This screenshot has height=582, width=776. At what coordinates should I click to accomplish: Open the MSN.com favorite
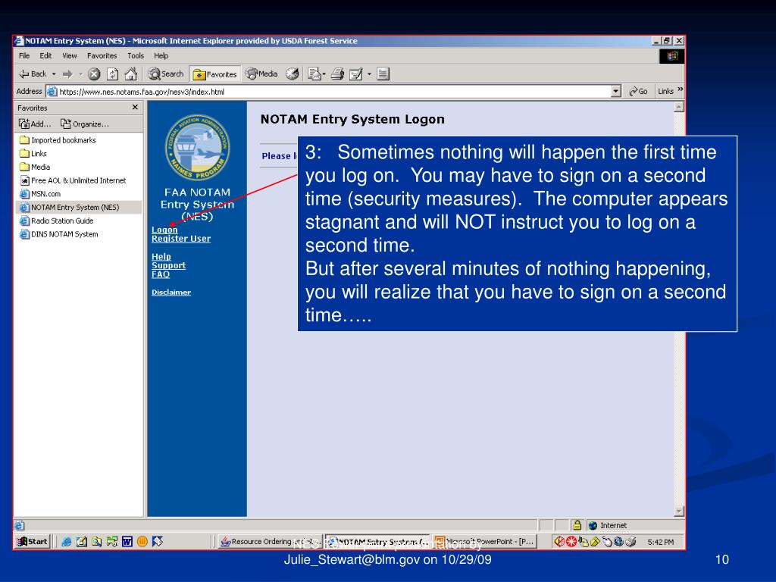[x=40, y=193]
